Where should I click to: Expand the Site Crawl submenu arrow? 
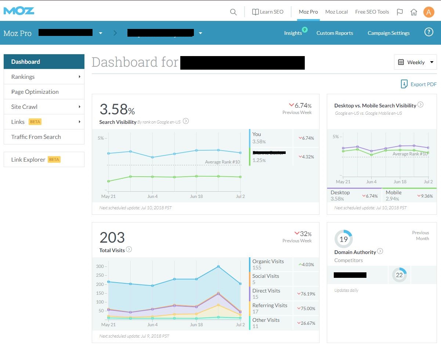(x=79, y=107)
